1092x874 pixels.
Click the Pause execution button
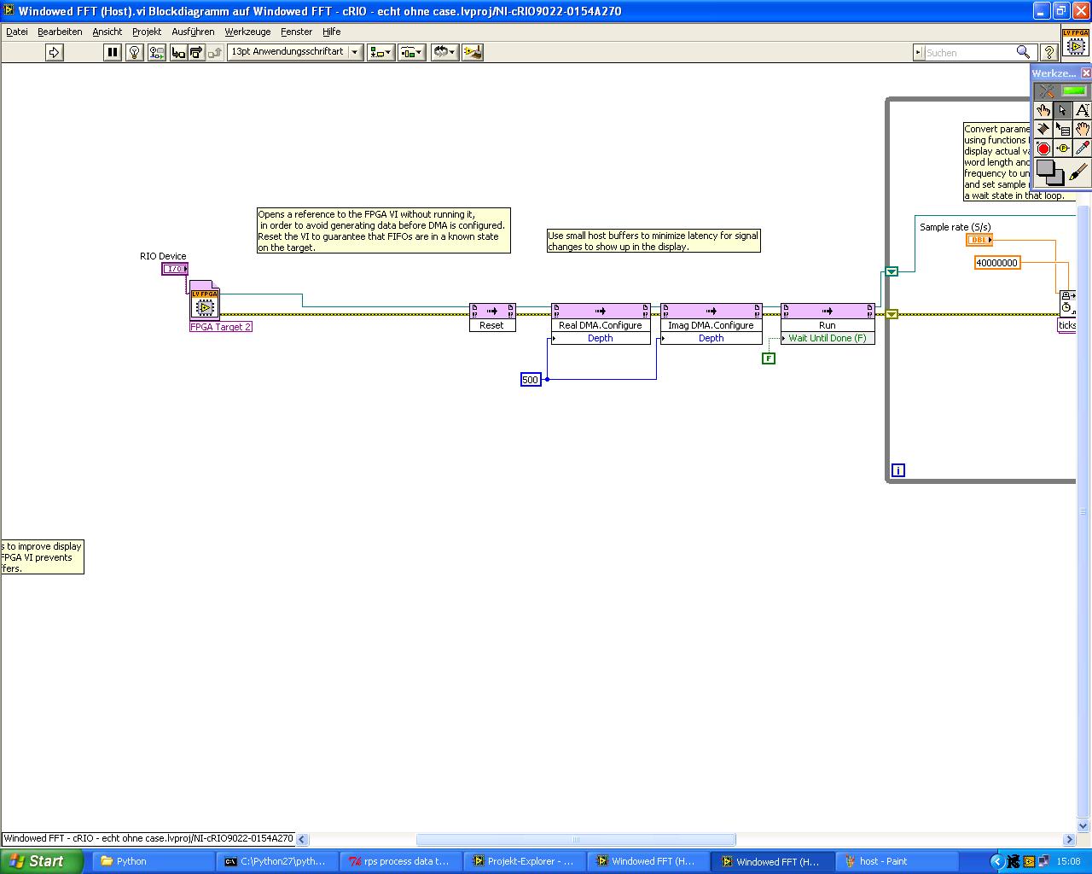113,52
